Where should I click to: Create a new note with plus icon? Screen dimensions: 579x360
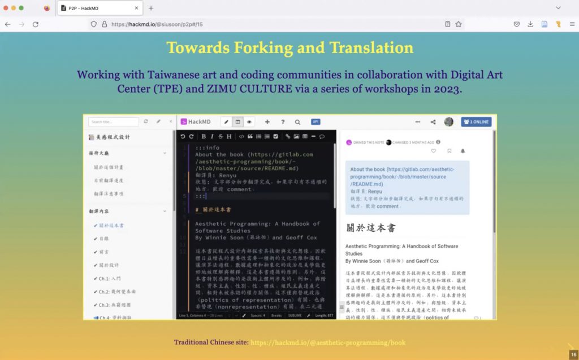(267, 122)
